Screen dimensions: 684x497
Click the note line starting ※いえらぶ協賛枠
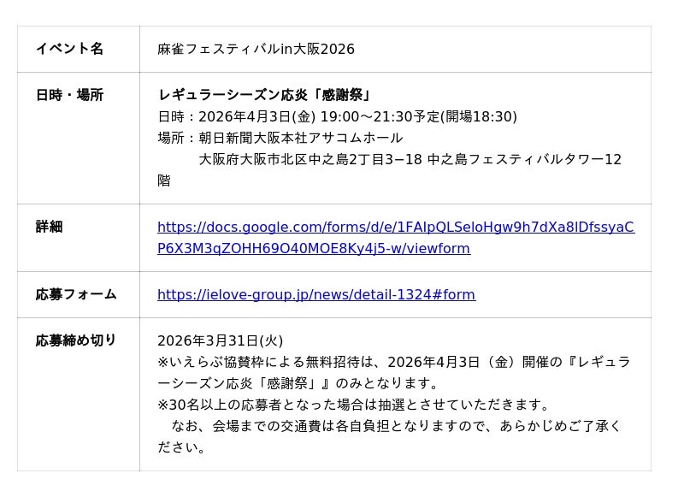[x=393, y=362]
